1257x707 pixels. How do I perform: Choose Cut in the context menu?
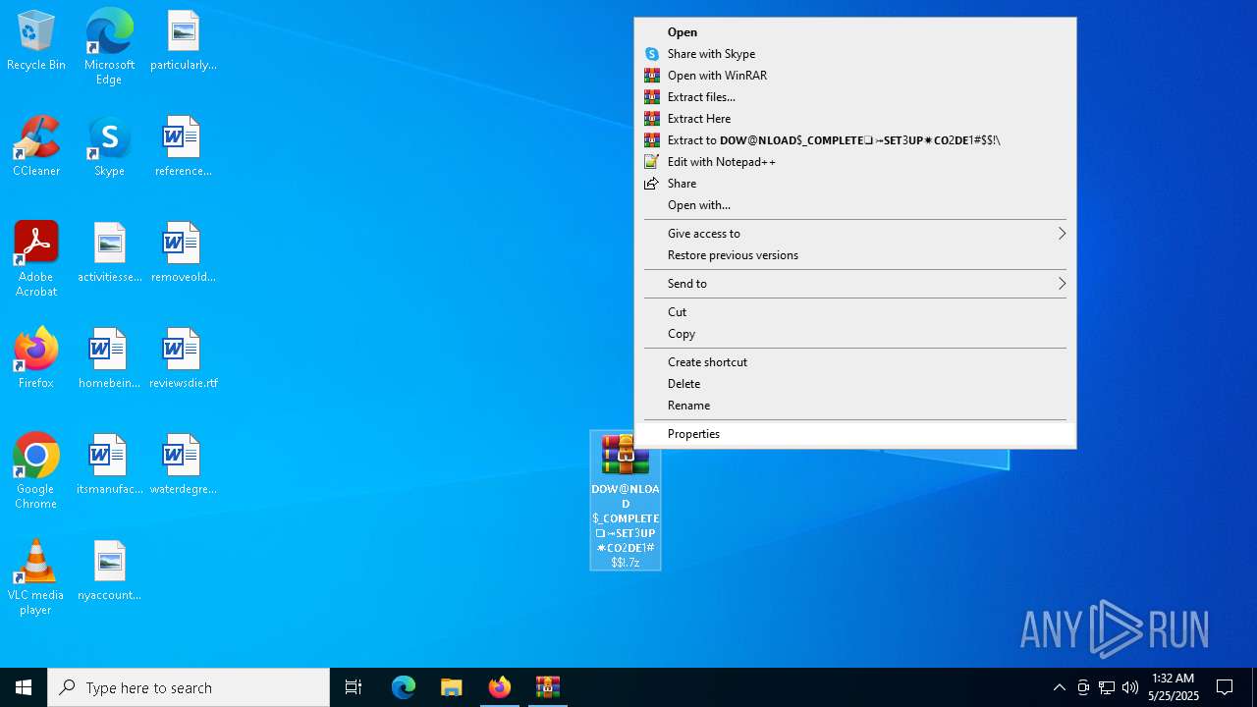(x=855, y=312)
